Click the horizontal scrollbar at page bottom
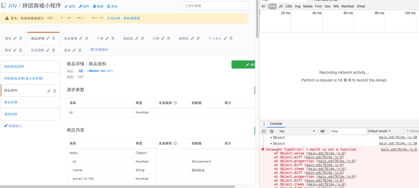 (x=118, y=187)
